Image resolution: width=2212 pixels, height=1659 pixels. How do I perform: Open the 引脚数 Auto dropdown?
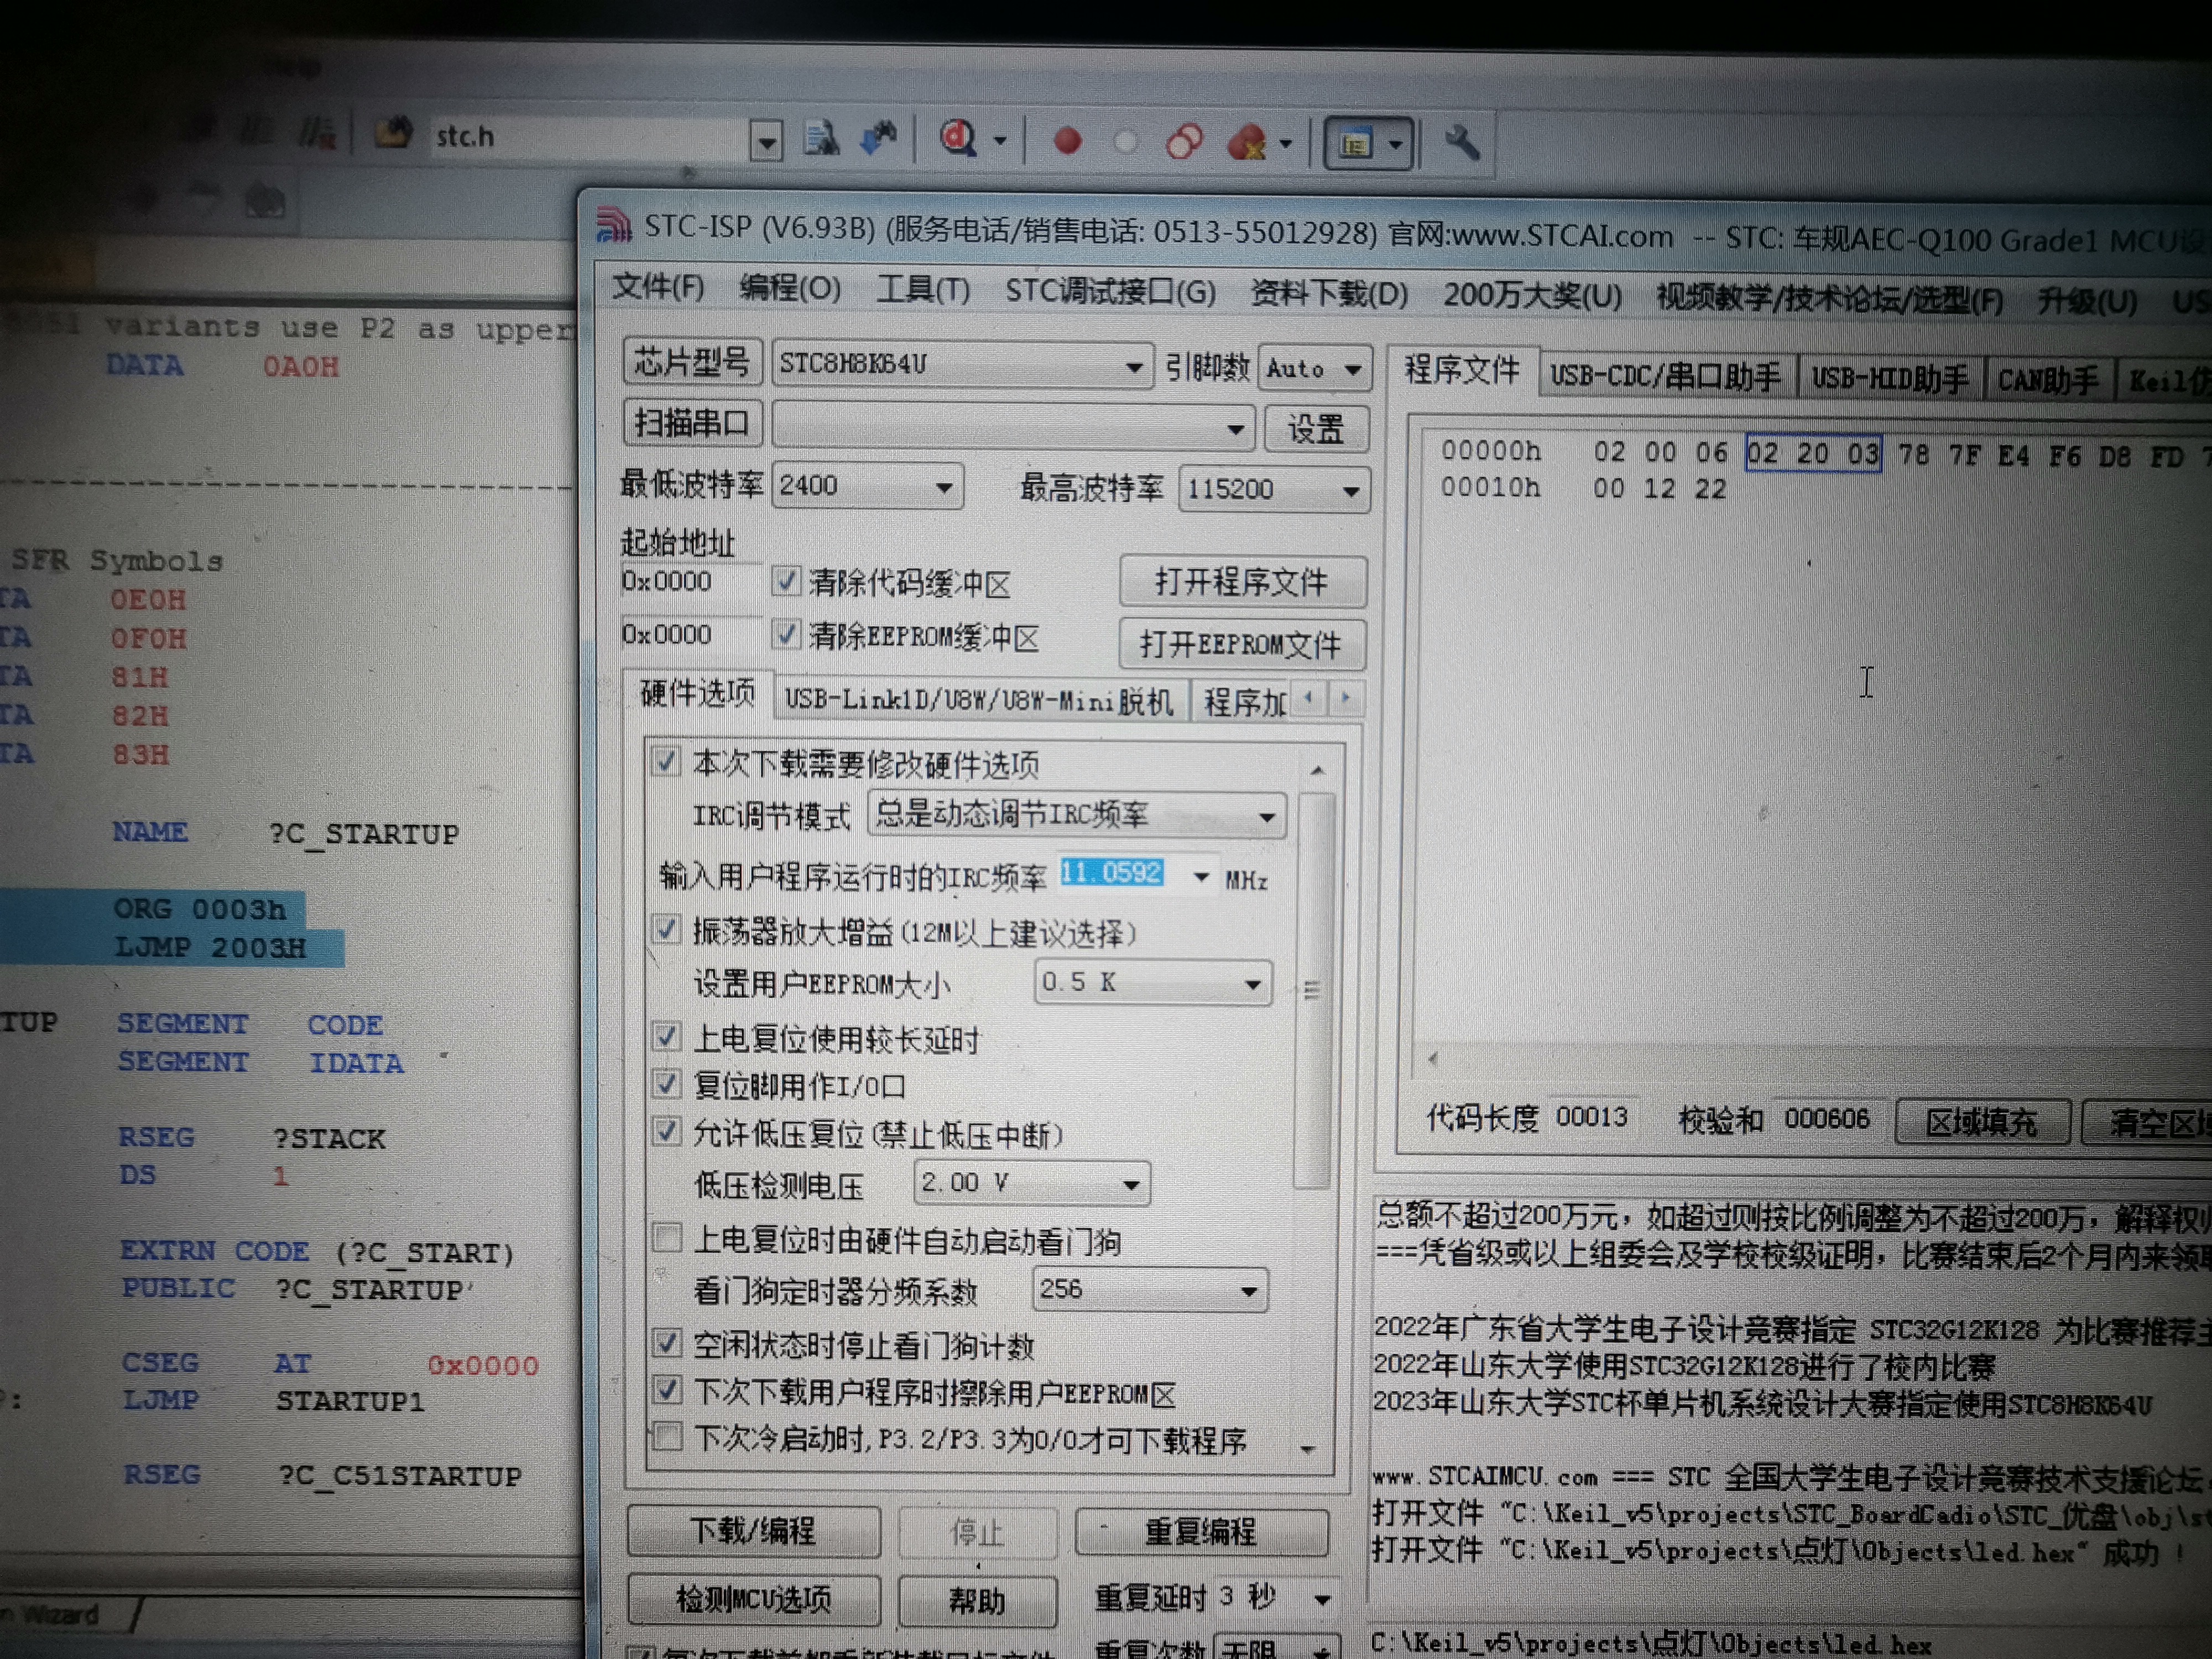(1353, 370)
